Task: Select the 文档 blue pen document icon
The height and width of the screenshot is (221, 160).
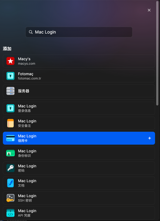Action: pos(10,183)
